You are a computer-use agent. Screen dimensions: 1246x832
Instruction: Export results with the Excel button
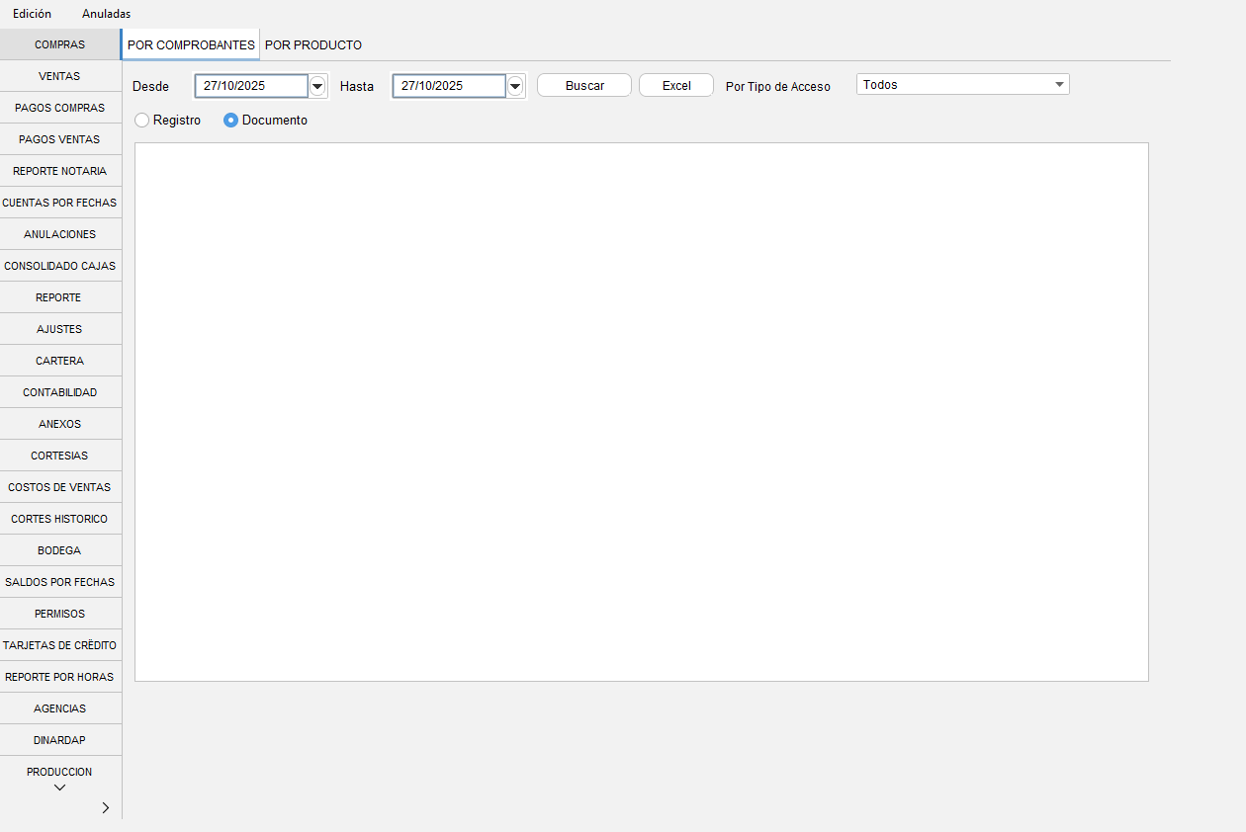[676, 86]
